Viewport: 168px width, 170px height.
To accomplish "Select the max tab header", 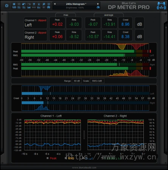I will pyautogui.click(x=66, y=15).
